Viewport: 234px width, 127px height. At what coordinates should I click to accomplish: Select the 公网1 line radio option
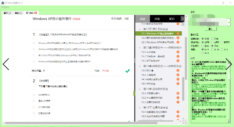203,42
